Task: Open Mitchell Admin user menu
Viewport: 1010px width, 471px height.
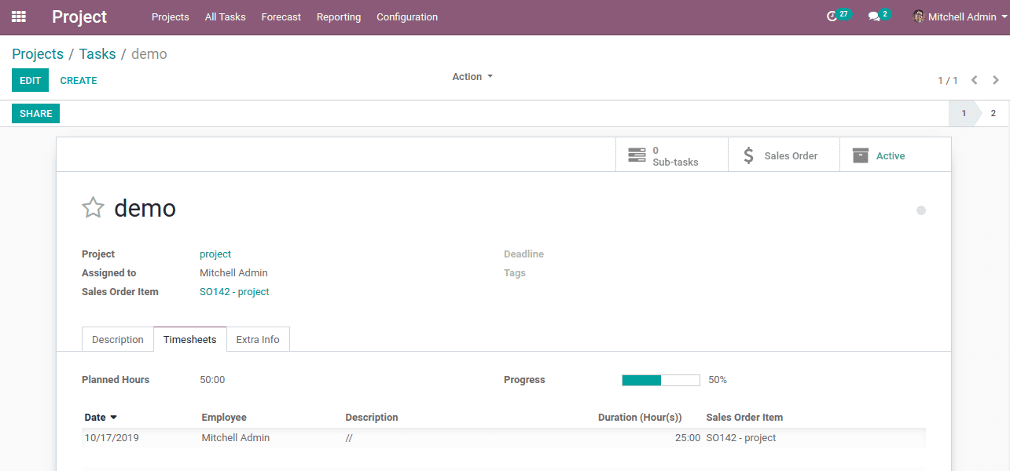Action: [x=960, y=16]
